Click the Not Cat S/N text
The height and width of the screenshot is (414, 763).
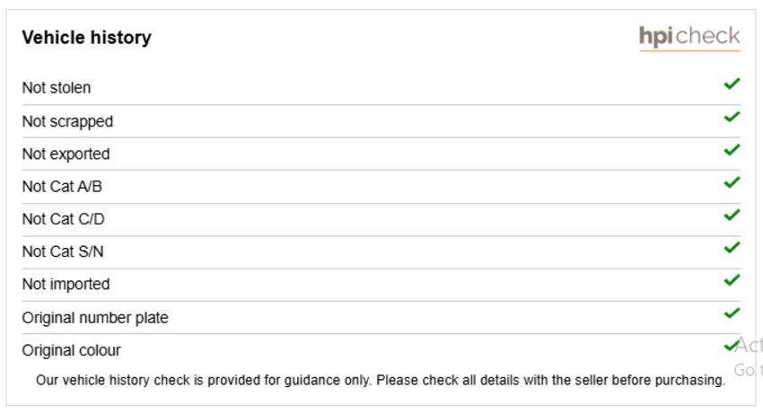pos(63,251)
